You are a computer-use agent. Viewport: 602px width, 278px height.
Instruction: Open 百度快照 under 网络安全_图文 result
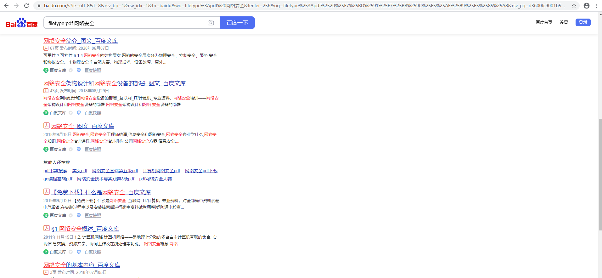(x=93, y=149)
